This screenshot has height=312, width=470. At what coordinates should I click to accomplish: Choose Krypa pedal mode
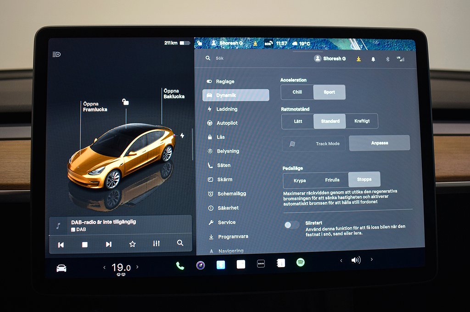point(299,180)
